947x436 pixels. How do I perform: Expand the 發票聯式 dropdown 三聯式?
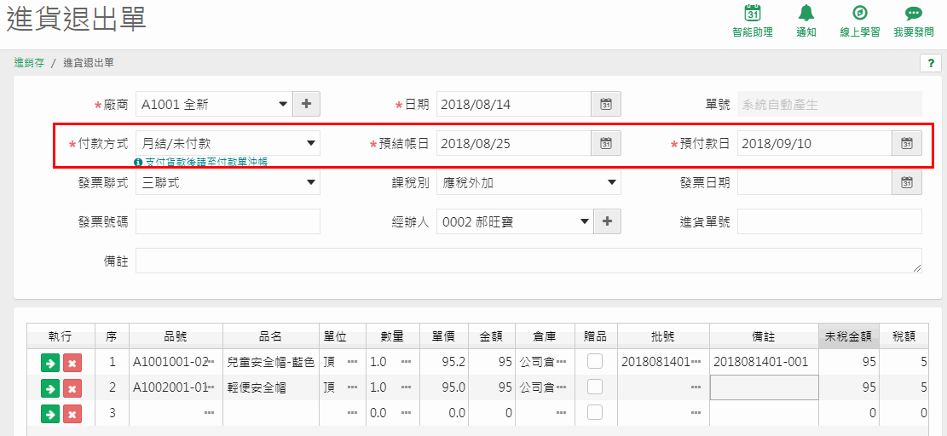point(310,182)
